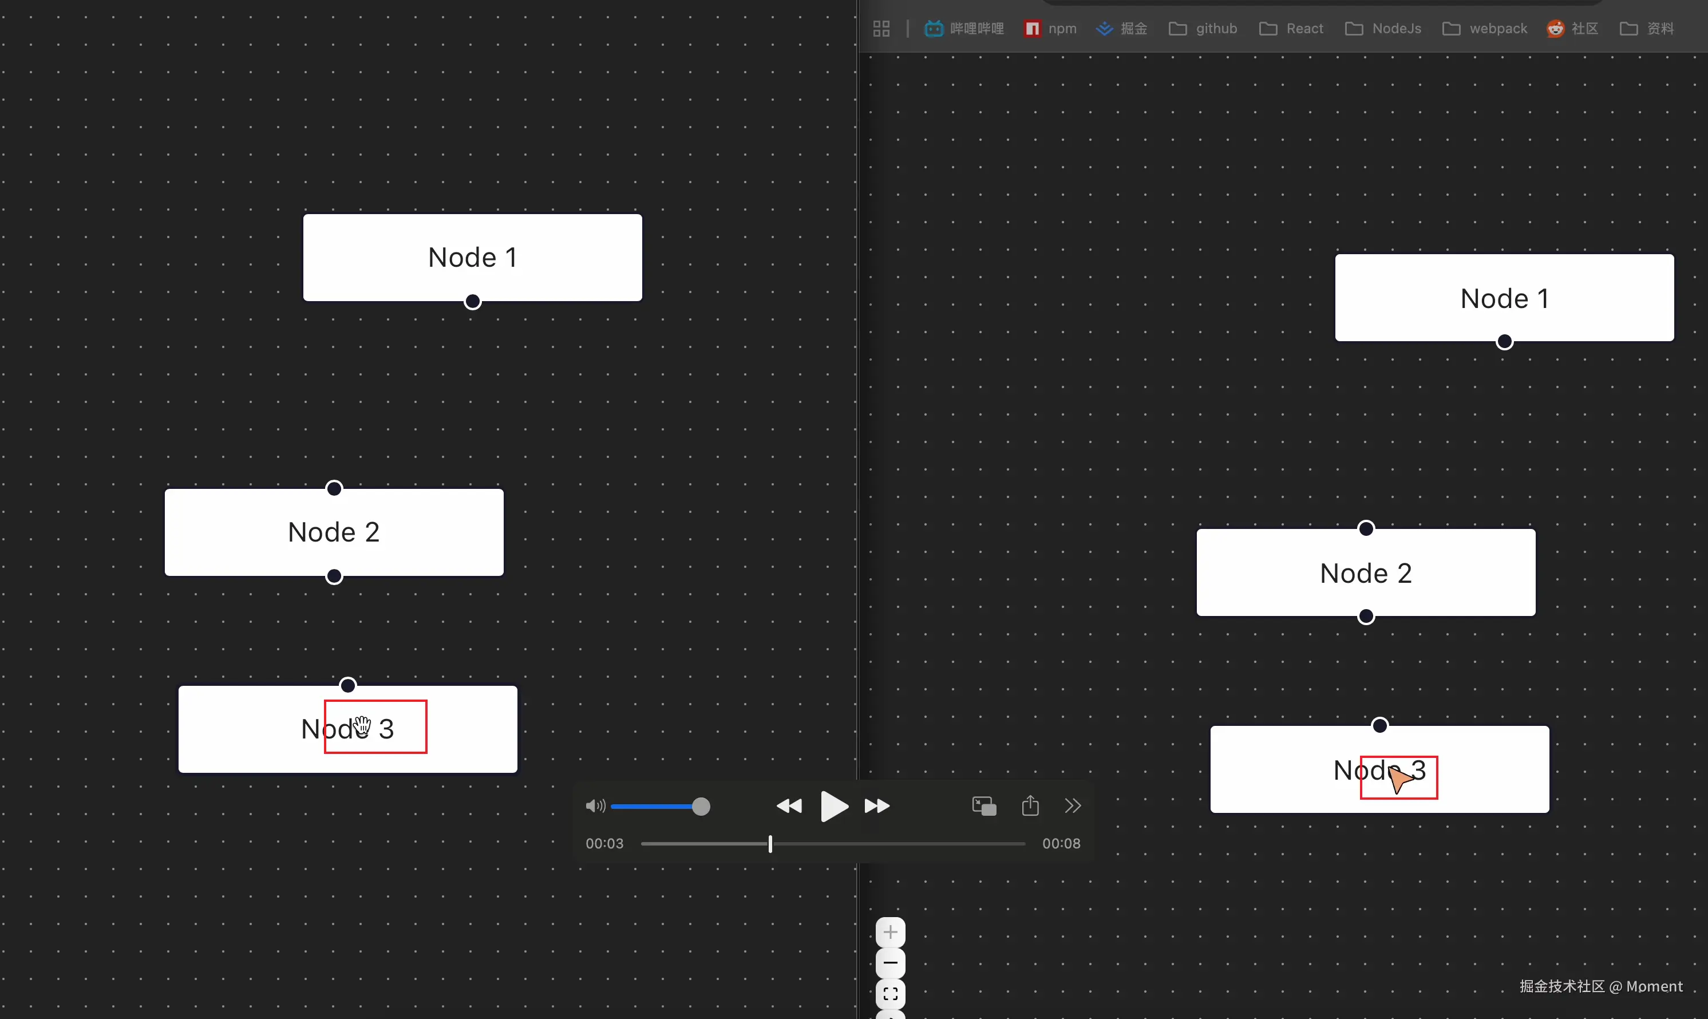Zoom out with the minus button

(891, 963)
